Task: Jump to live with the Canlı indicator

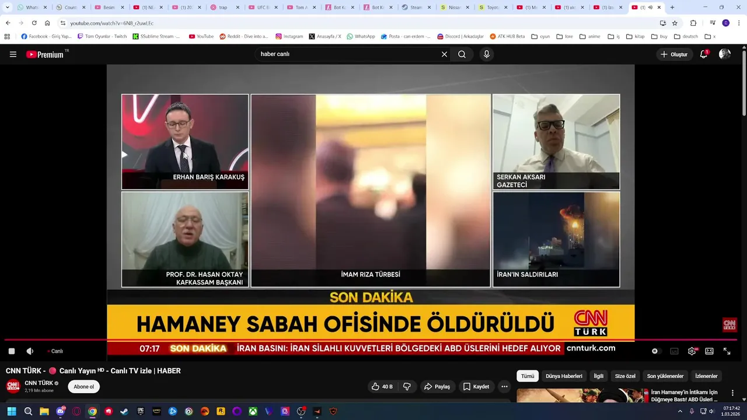Action: [55, 351]
